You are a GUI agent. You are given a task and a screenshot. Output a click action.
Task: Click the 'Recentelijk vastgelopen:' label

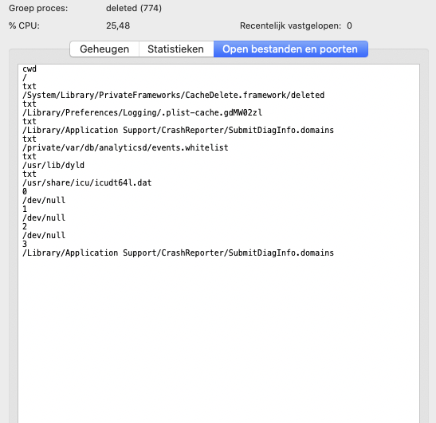[x=290, y=25]
